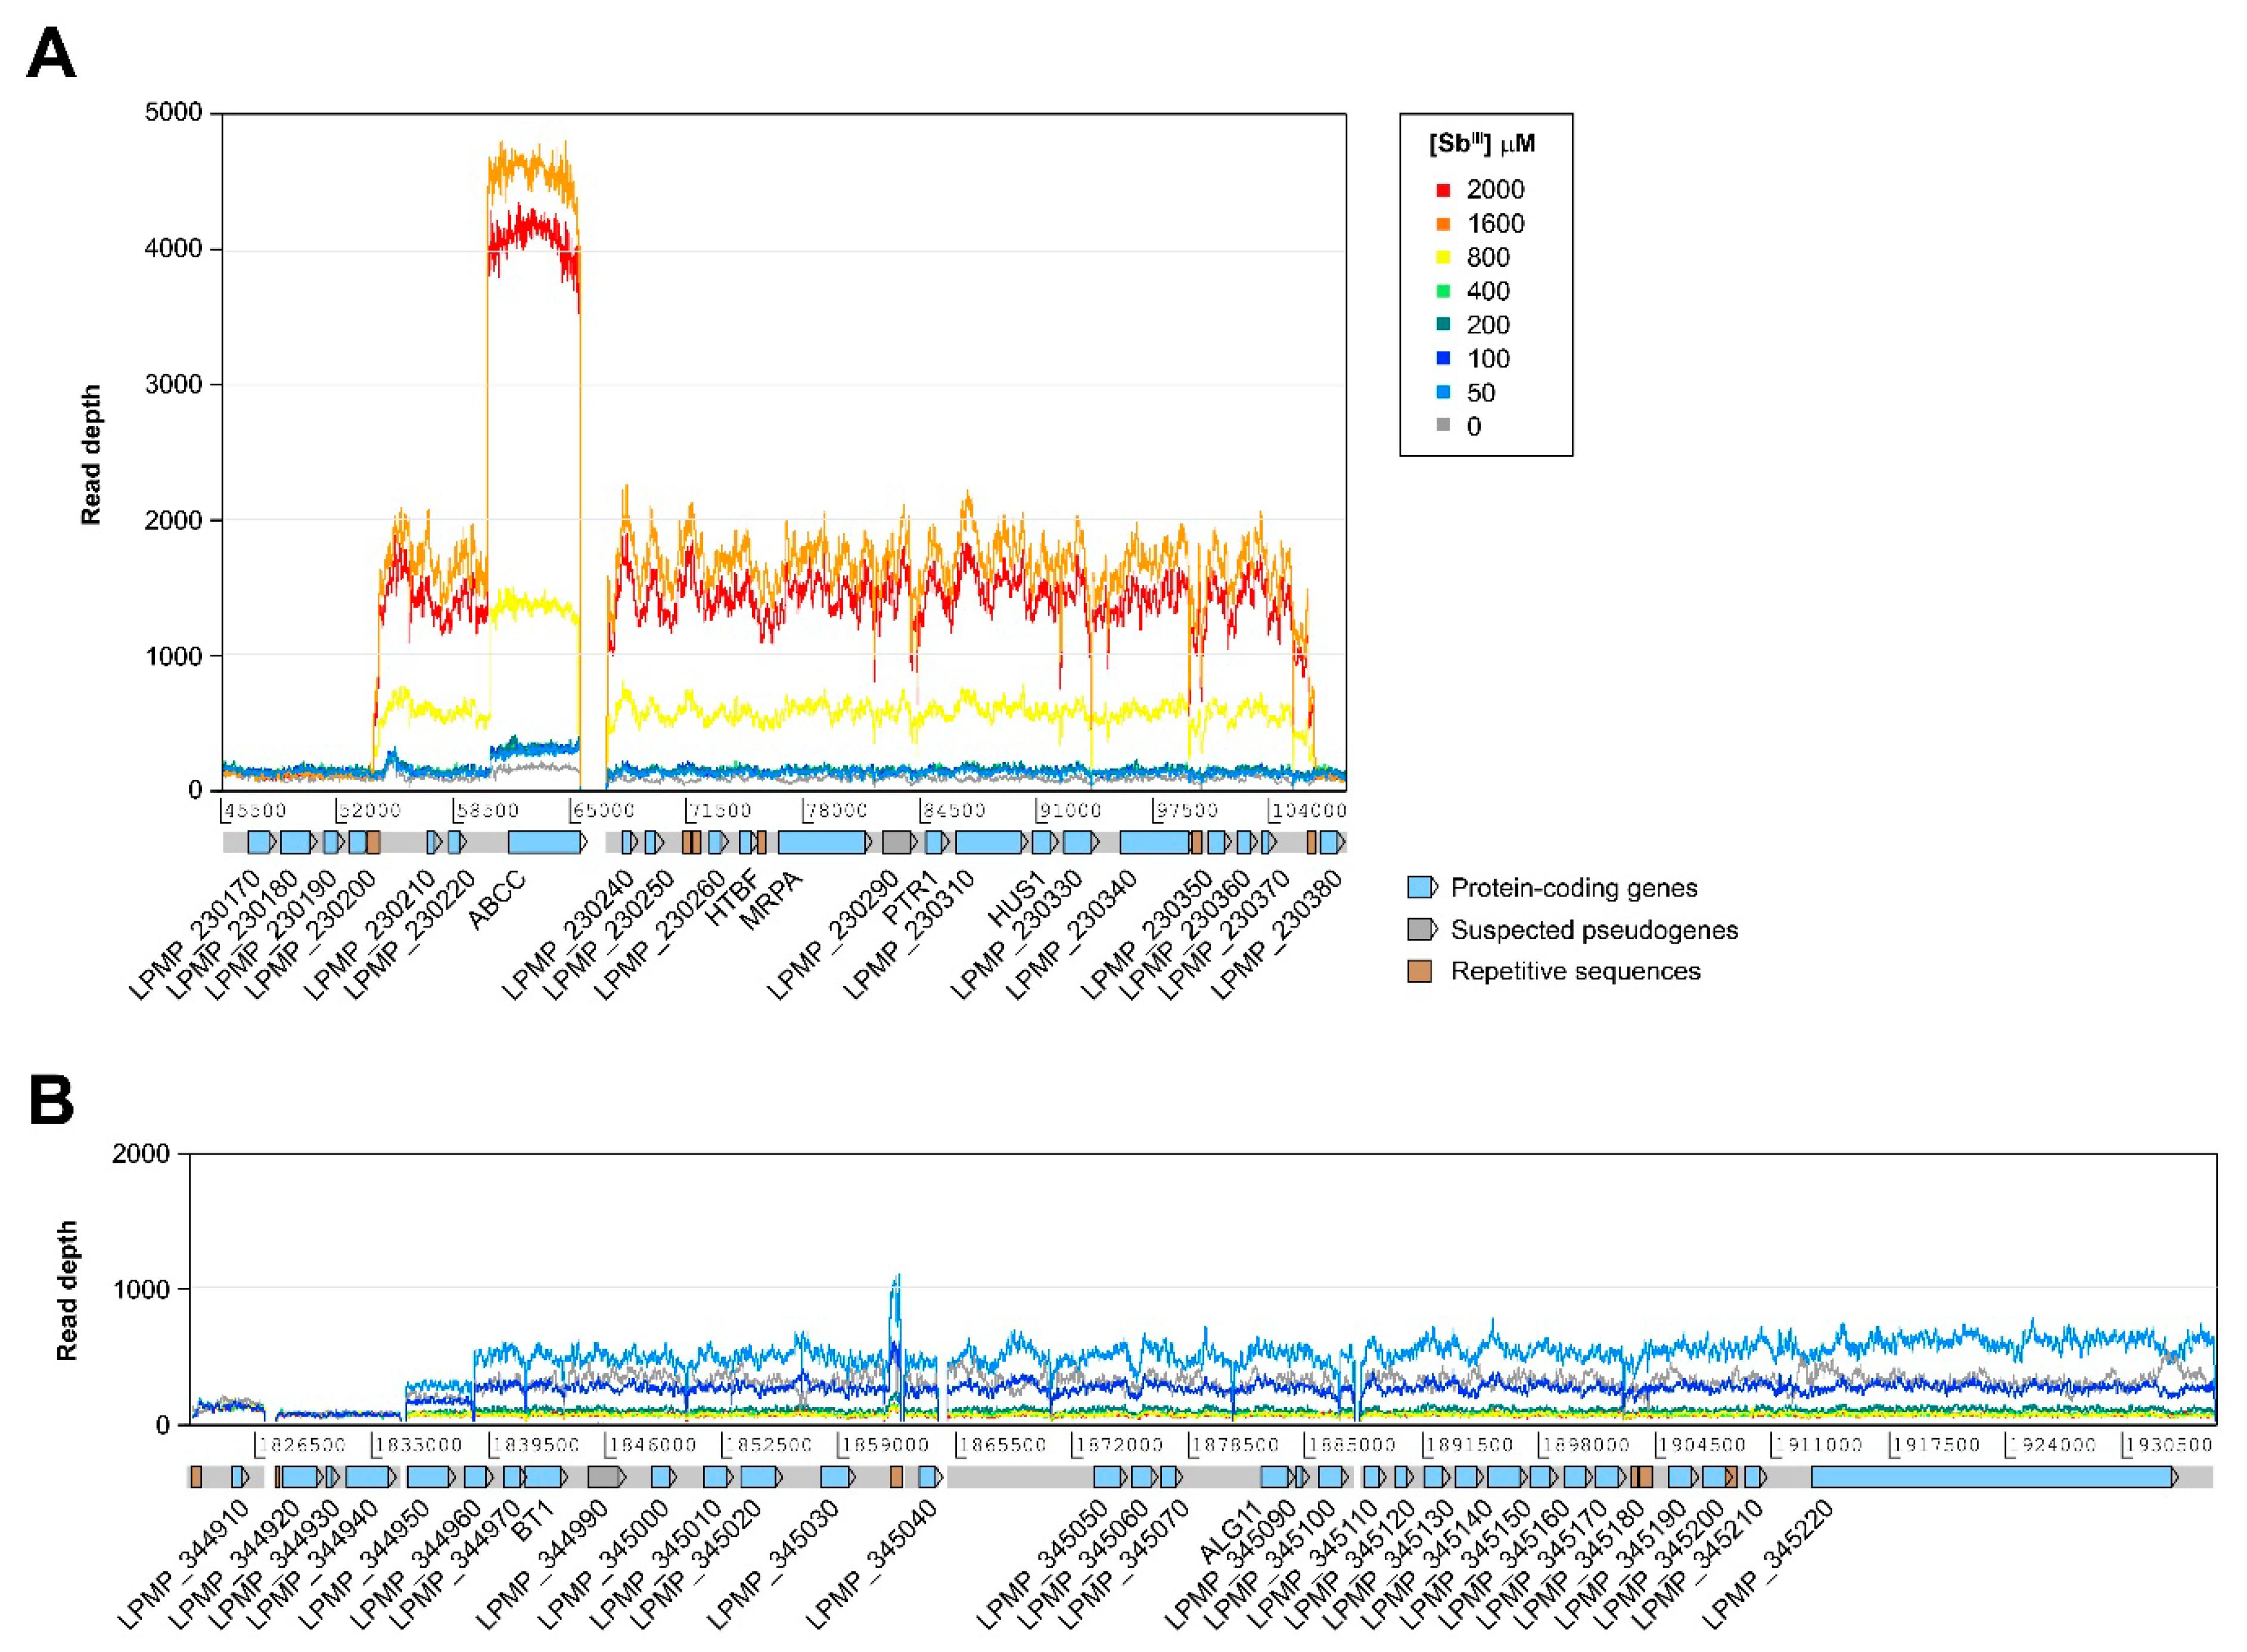Viewport: 2247px width, 1652px height.
Task: Click the 1930500 position marker in panel B
Action: point(2168,1445)
